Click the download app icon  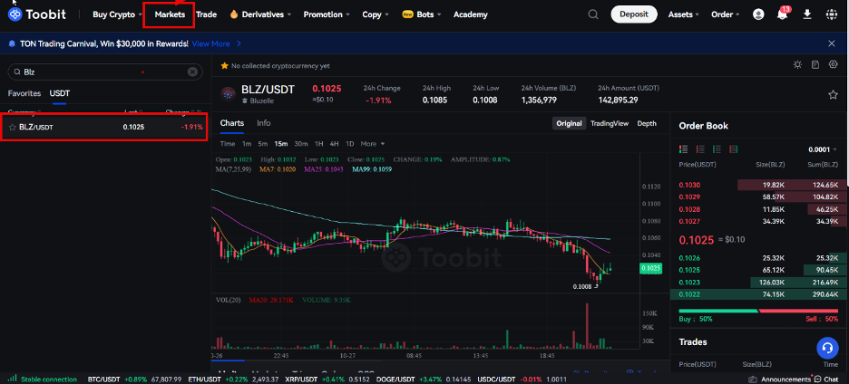click(806, 14)
